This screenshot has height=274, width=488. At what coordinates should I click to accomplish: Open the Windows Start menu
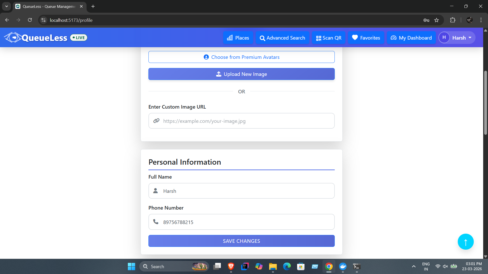131,266
